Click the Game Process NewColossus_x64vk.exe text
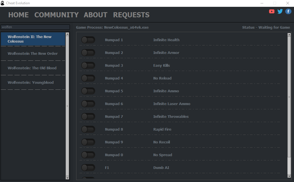The height and width of the screenshot is (182, 294). [x=112, y=27]
